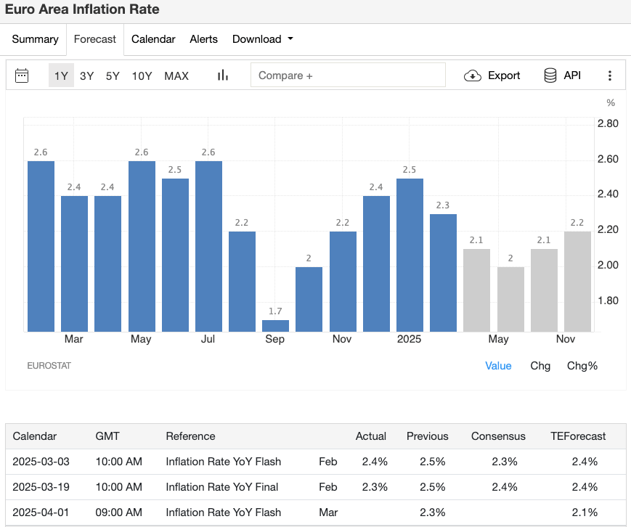Select the MAX time range
The image size is (631, 527).
click(x=176, y=75)
